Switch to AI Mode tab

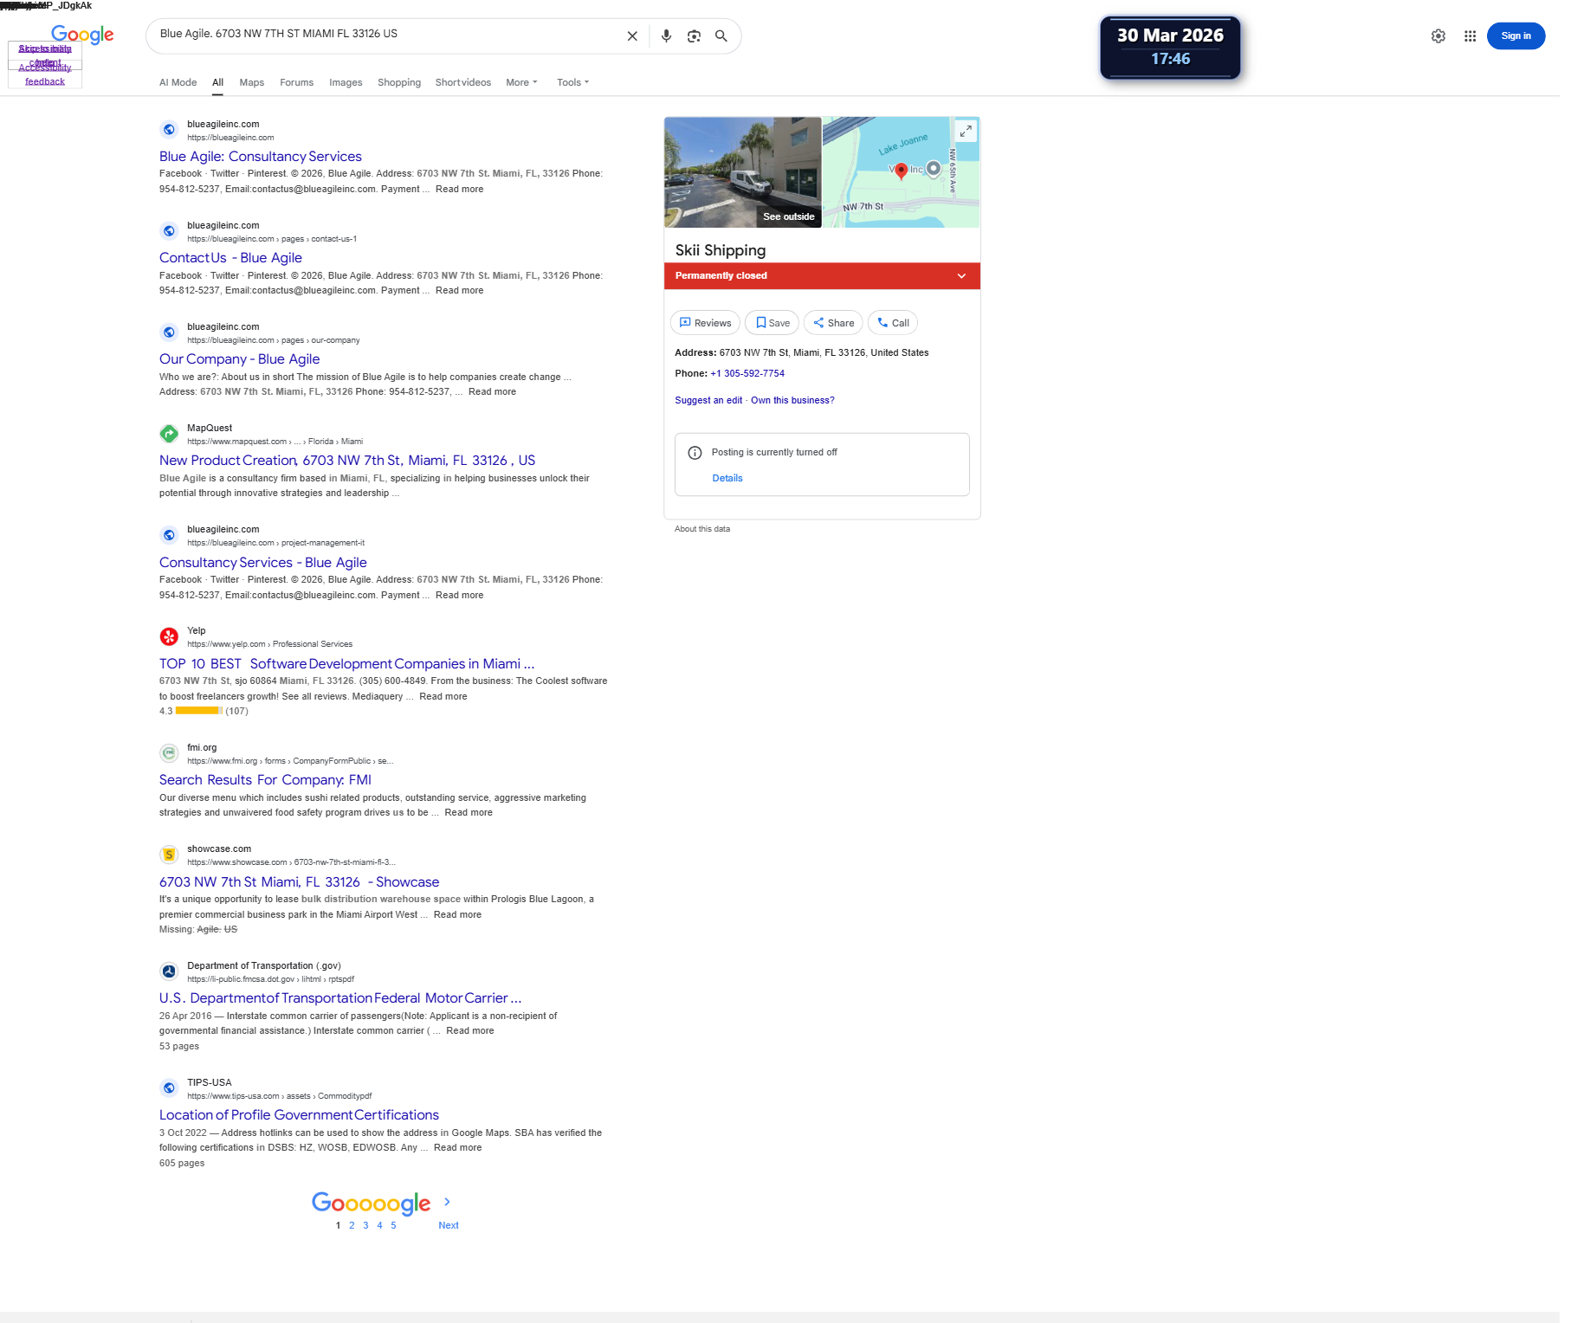point(178,83)
